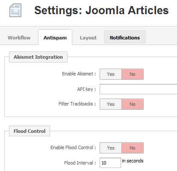Switch to the Workflow tab
This screenshot has height=171, width=177.
pos(19,38)
